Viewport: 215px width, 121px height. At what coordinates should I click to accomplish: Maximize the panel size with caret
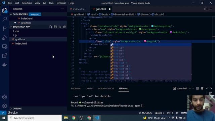pos(207,88)
